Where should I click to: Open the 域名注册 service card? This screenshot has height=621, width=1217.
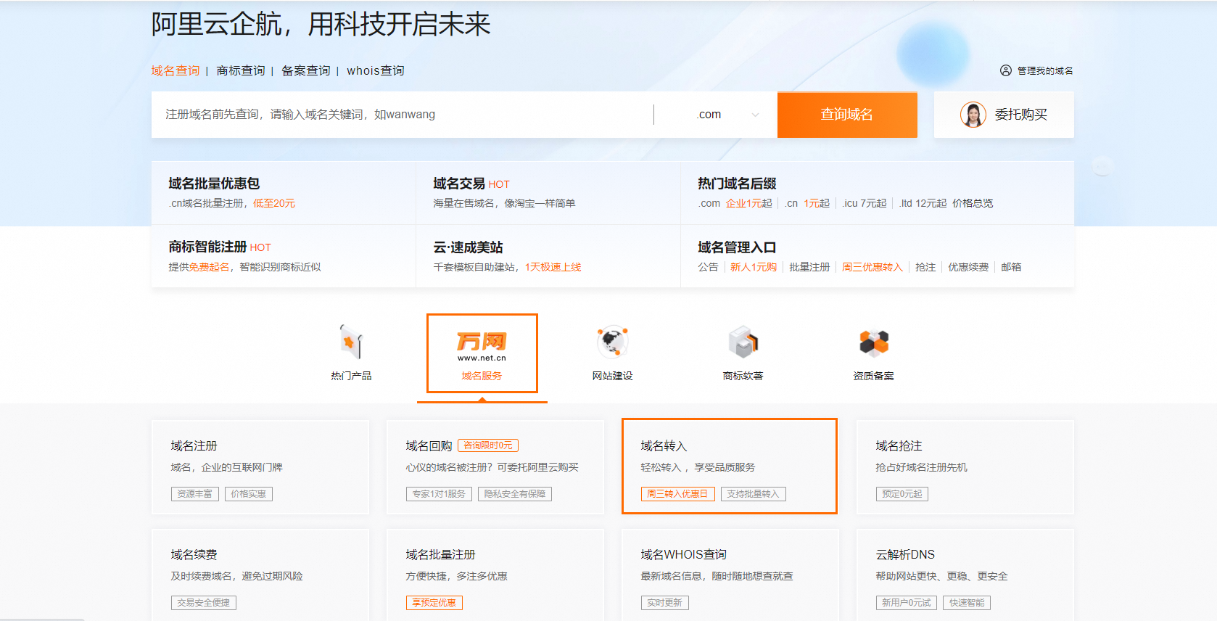(260, 467)
